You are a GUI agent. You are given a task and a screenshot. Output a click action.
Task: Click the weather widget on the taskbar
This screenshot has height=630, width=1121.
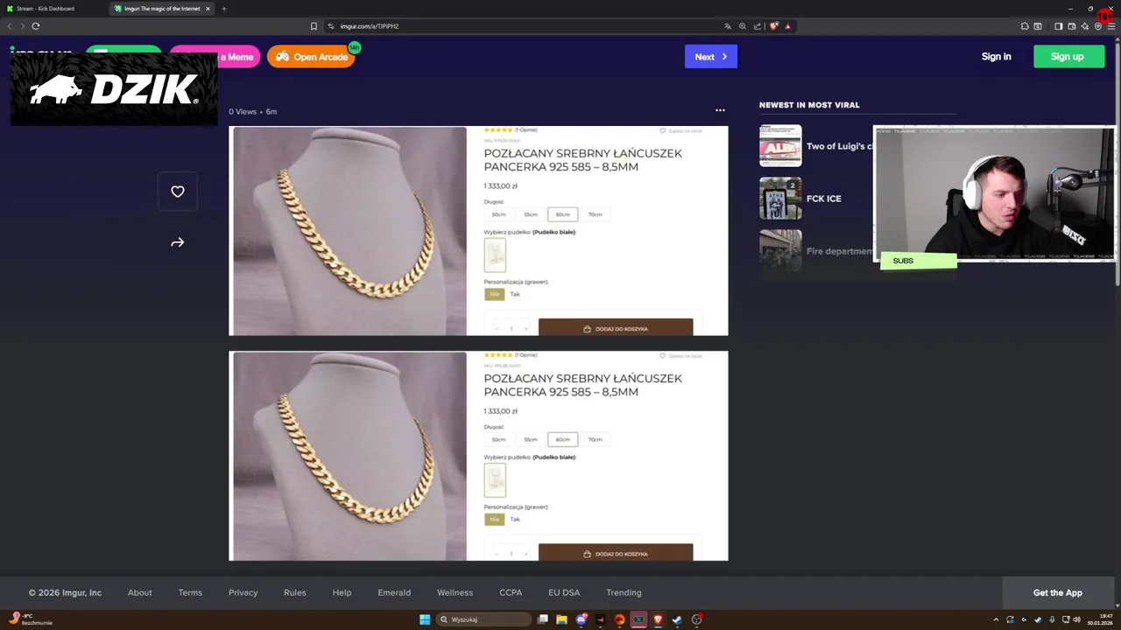31,619
